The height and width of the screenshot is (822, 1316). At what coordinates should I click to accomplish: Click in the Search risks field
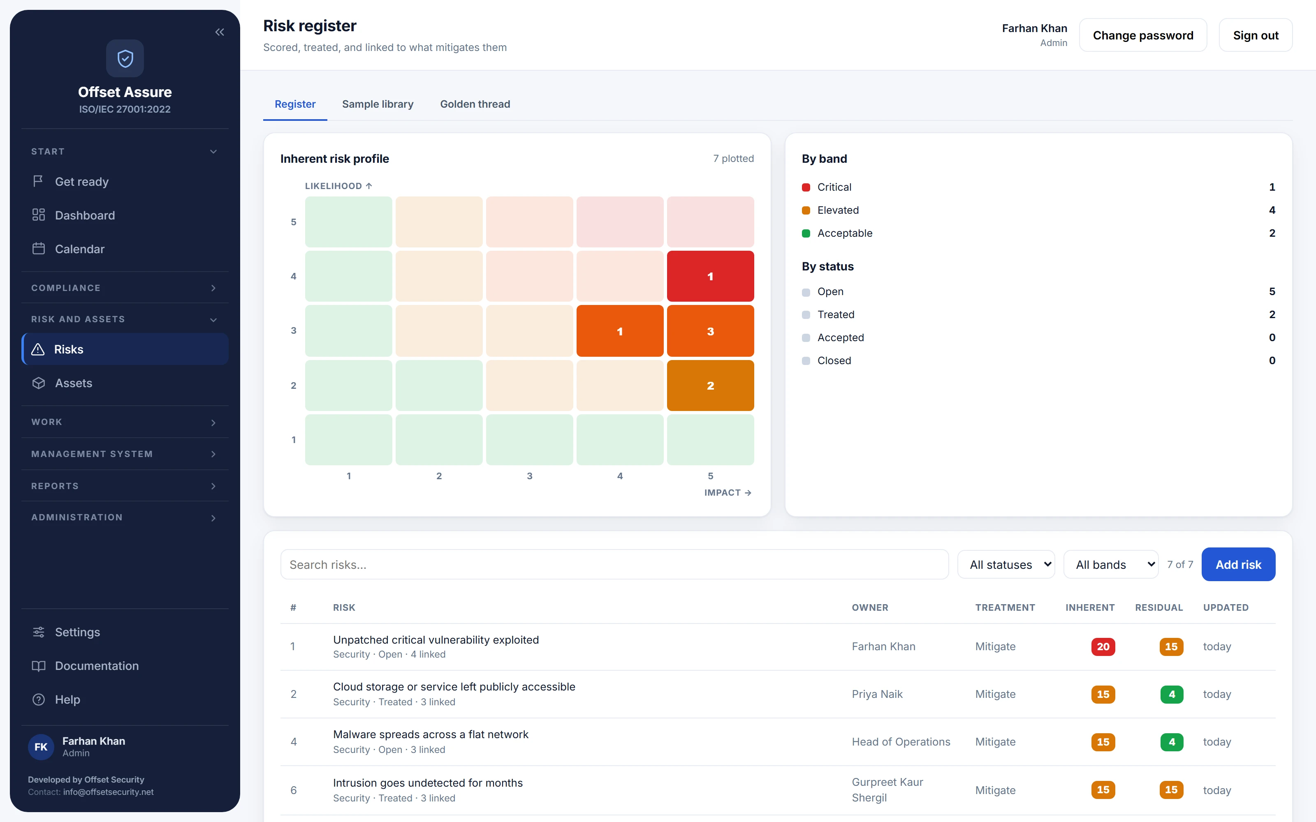tap(614, 564)
